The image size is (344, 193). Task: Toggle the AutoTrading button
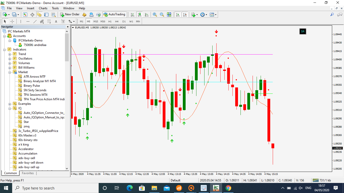114,15
